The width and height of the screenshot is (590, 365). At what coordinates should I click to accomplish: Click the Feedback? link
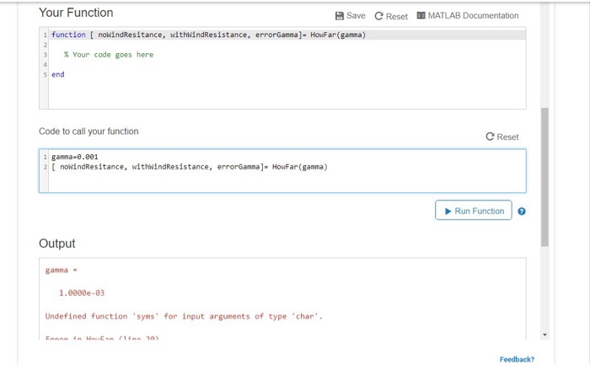[517, 359]
